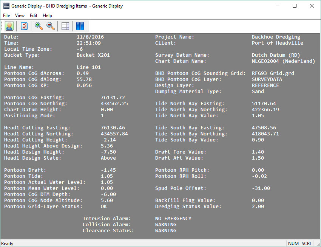Open the View menu
321x247 pixels.
pos(20,16)
